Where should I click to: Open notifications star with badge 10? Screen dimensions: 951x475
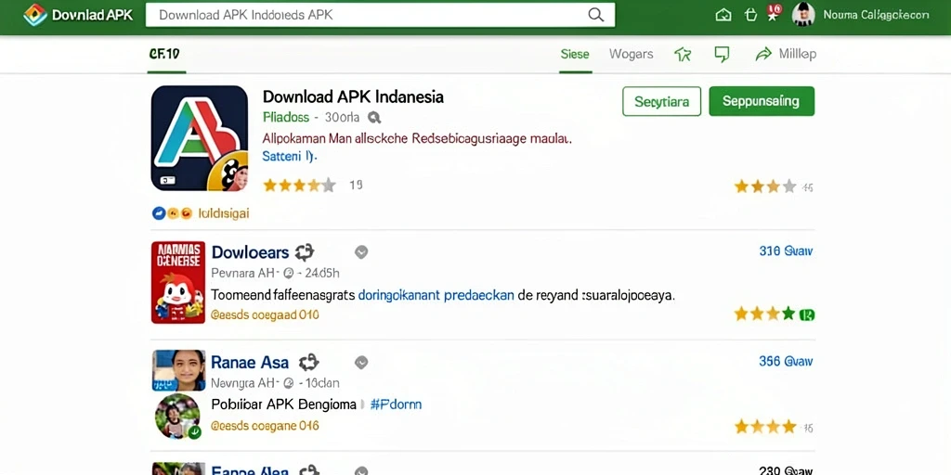(x=774, y=13)
